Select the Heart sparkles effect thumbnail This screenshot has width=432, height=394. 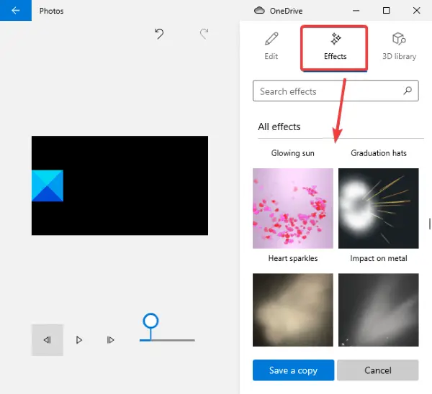pos(293,209)
